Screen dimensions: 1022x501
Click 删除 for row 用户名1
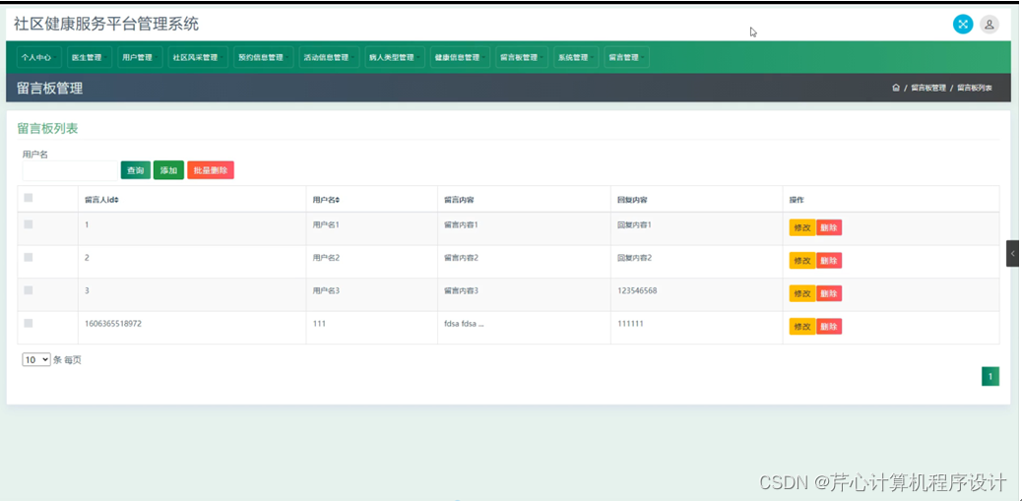829,227
